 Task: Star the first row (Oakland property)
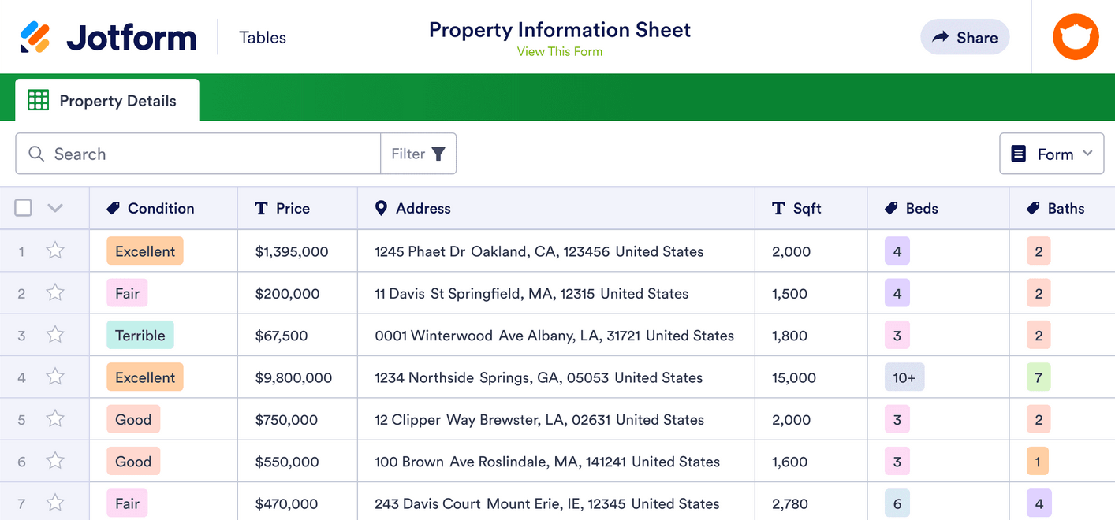point(54,251)
